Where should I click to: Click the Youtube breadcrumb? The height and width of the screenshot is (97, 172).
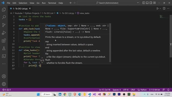click(x=19, y=13)
